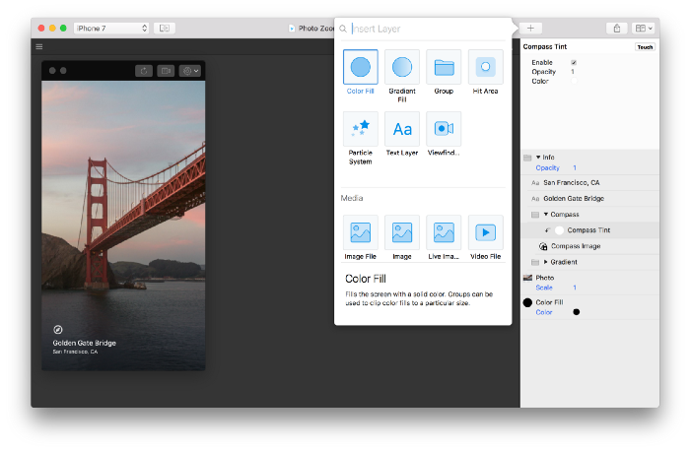This screenshot has width=690, height=451.
Task: Click the Touch button in inspector
Action: point(644,47)
